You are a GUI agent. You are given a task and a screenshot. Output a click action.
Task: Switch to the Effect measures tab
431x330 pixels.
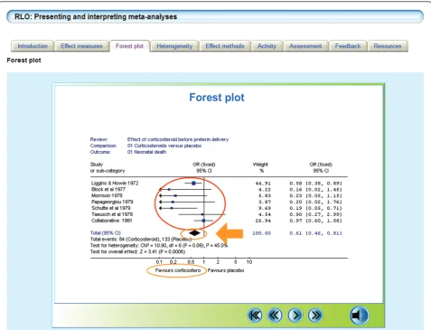coord(81,46)
